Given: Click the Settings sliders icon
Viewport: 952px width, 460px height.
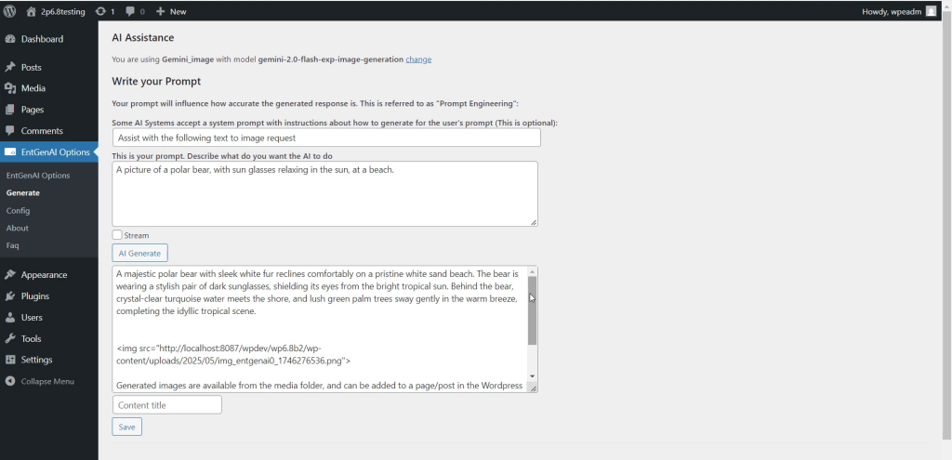Looking at the screenshot, I should [9, 360].
